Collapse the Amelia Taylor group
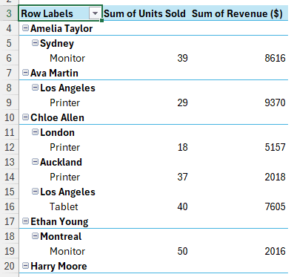Image resolution: width=294 pixels, height=277 pixels. click(25, 28)
